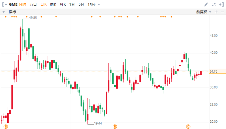Expand chart to fullscreen
Screen dimensions: 226x129
[x=214, y=4]
